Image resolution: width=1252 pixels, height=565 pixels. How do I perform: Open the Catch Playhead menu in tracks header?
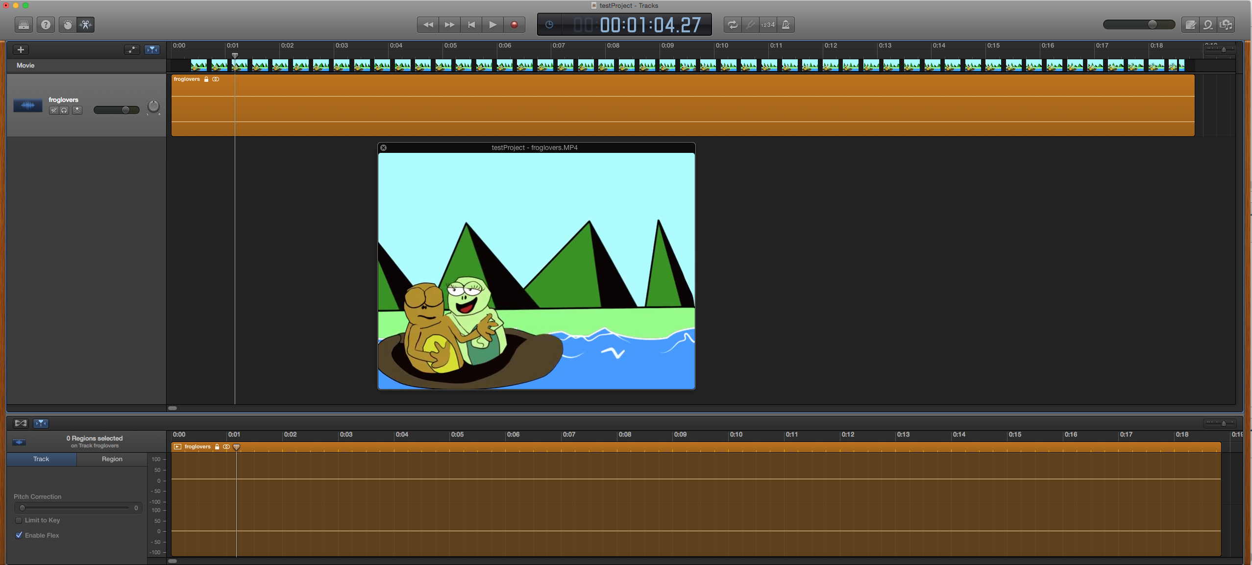click(x=152, y=49)
